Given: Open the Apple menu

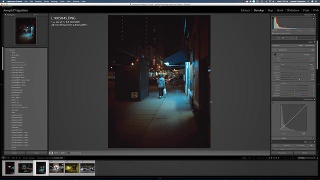Looking at the screenshot, I should tap(3, 1).
